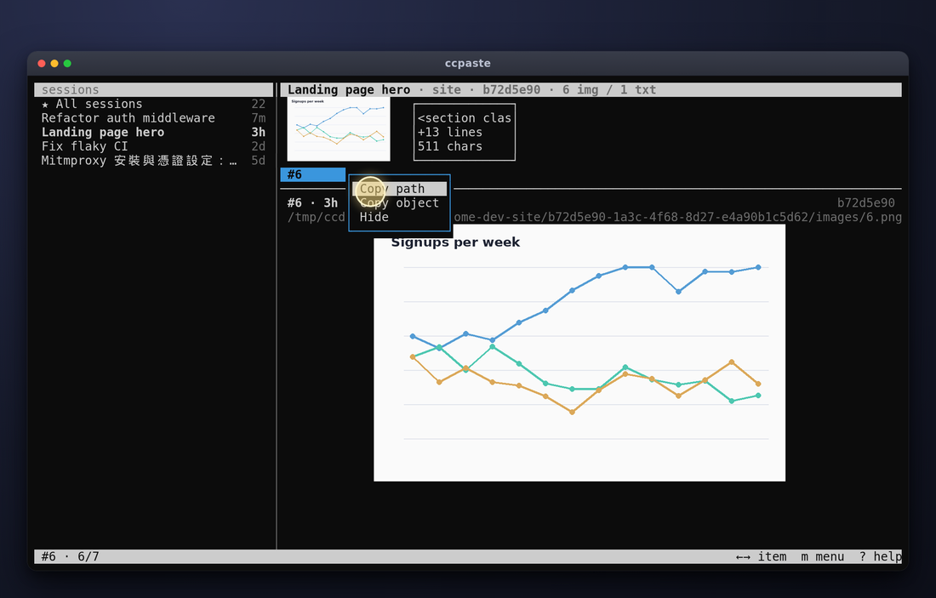The height and width of the screenshot is (598, 936).
Task: Click the 'm menu' hint in status bar
Action: pos(823,557)
